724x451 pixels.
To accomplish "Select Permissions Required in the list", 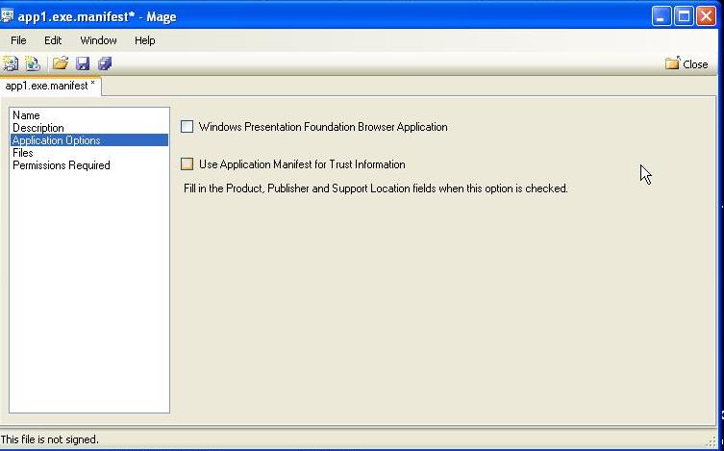I will tap(89, 164).
